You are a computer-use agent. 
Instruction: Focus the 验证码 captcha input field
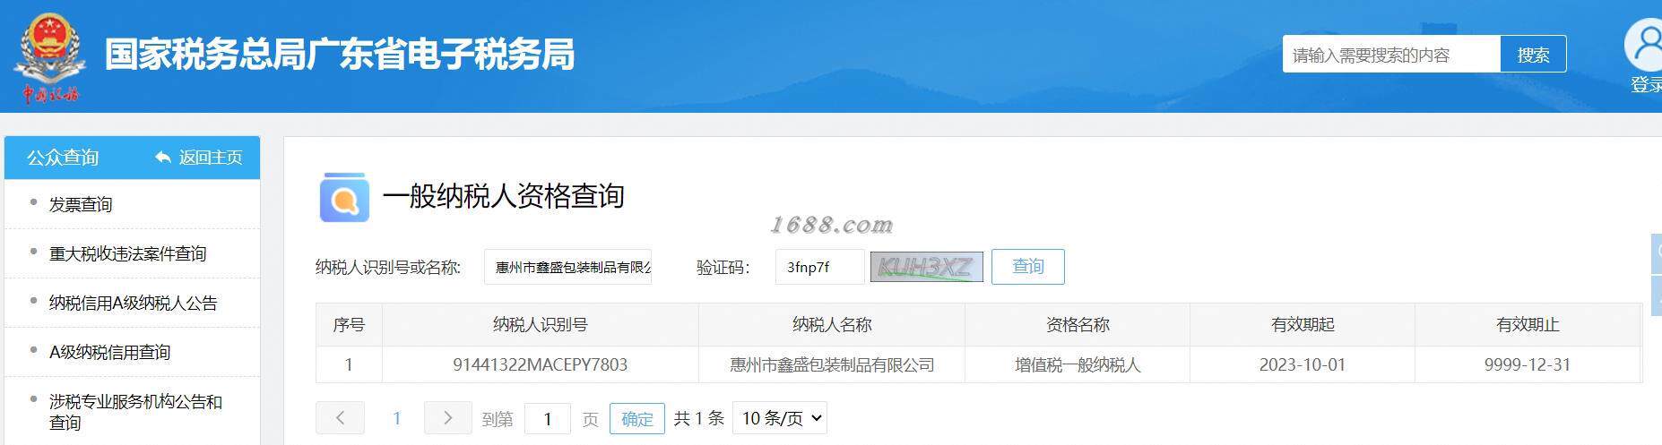[x=819, y=267]
